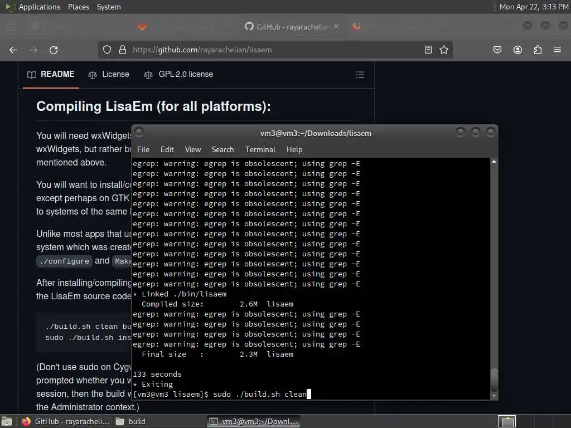The width and height of the screenshot is (571, 428).
Task: Open the System menu
Action: 109,7
